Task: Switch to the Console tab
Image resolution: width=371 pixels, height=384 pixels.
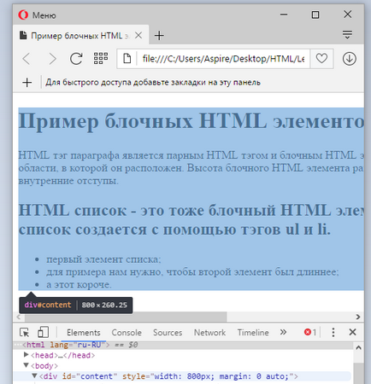Action: click(x=127, y=333)
